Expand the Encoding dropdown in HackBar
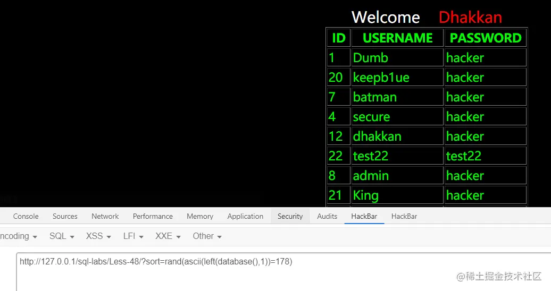This screenshot has height=291, width=551. tap(18, 236)
